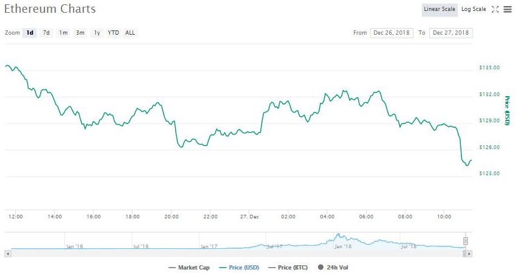Screen dimensions: 518x275
Task: Grab the navigator range handle
Action: [x=466, y=241]
